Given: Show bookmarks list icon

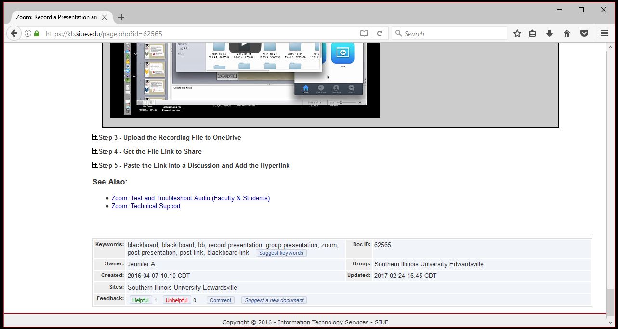Looking at the screenshot, I should [532, 33].
